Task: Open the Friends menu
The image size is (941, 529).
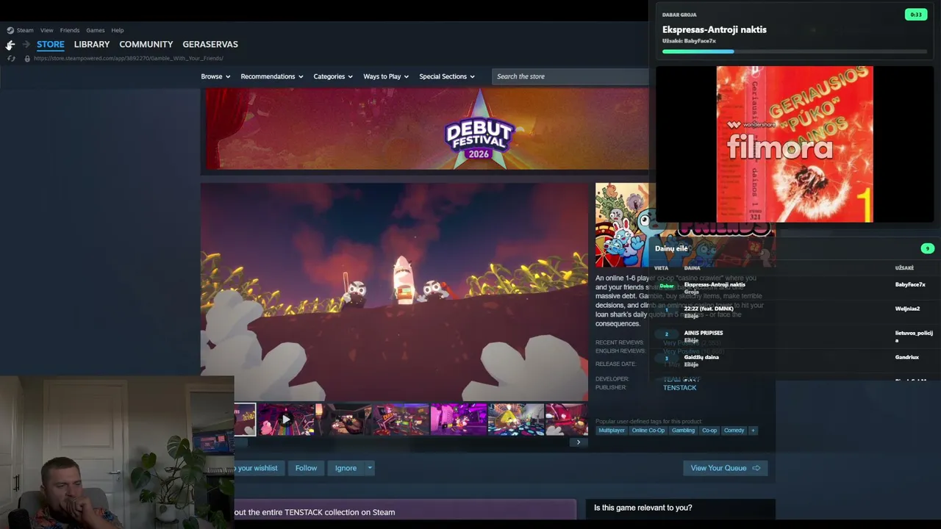Action: coord(70,30)
